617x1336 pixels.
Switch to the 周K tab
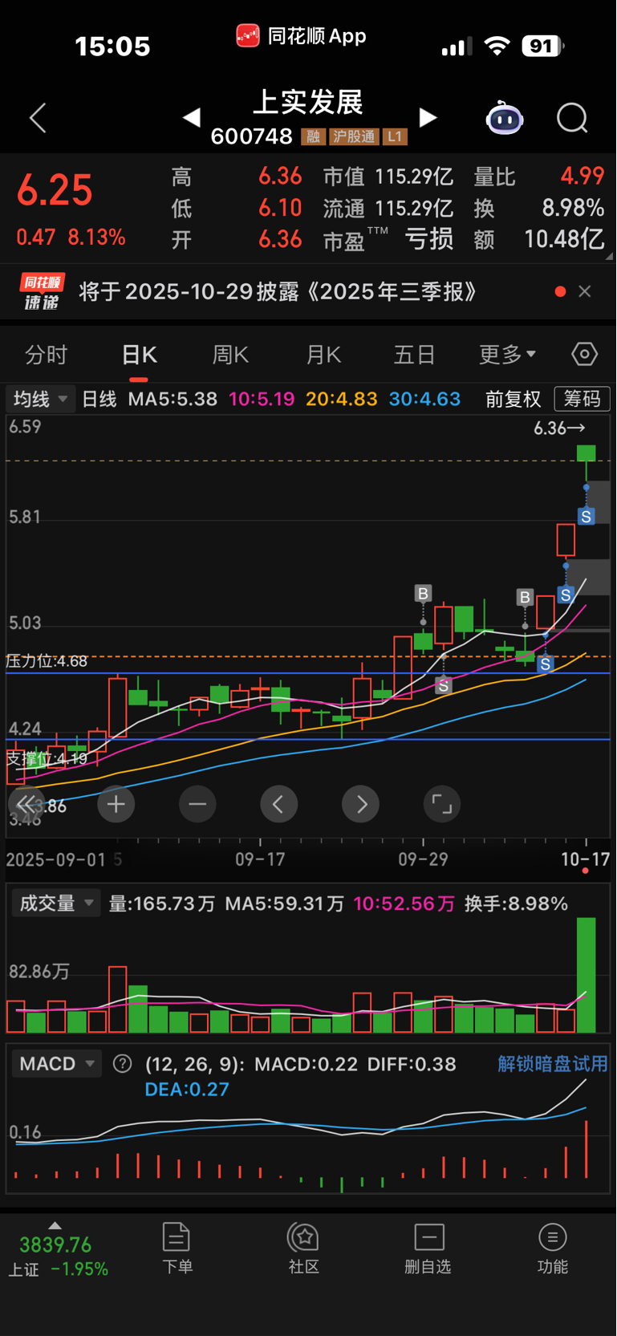230,354
